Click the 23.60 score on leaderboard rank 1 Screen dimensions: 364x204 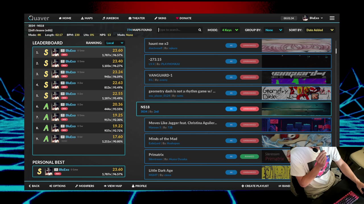(117, 50)
